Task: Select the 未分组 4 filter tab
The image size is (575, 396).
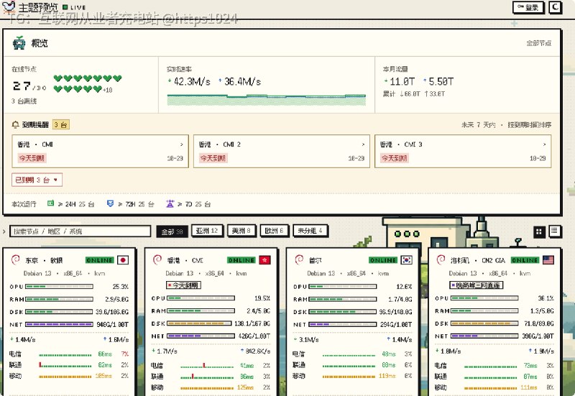Action: 310,231
